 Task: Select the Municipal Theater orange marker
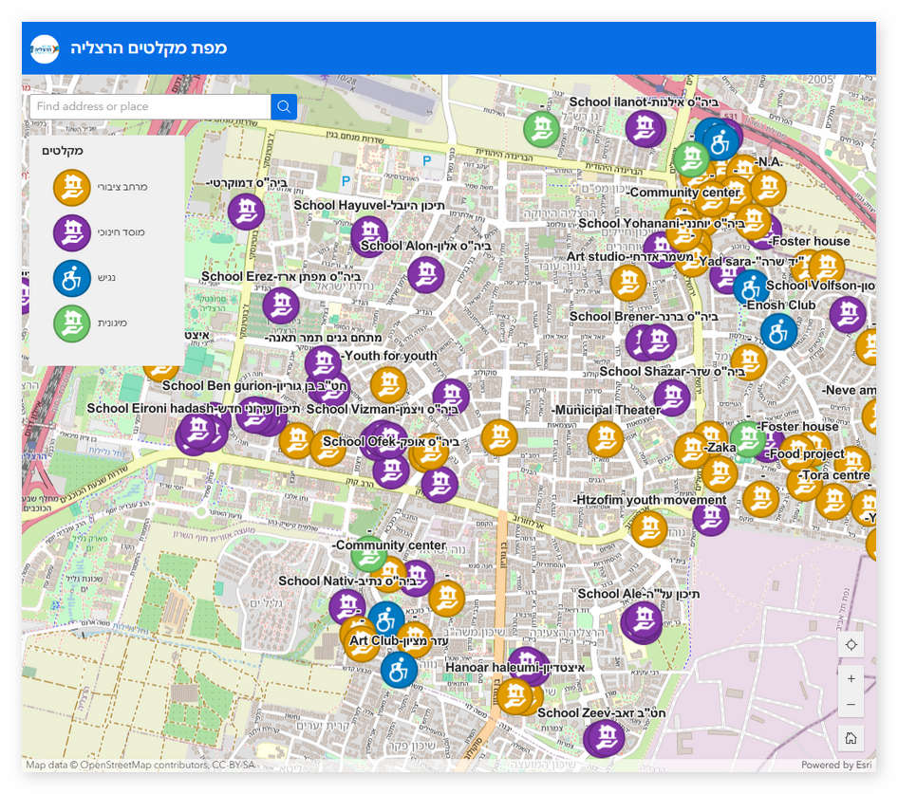606,439
